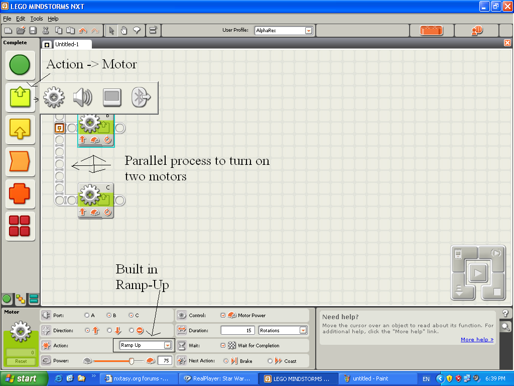Click the My Portal icon in toolbar
The width and height of the screenshot is (514, 386).
pos(477,31)
